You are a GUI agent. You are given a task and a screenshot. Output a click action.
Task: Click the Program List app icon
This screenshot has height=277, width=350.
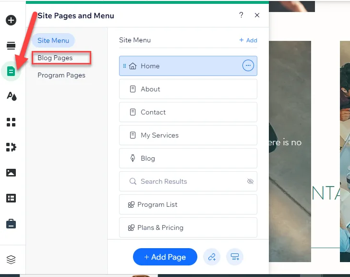pyautogui.click(x=131, y=204)
